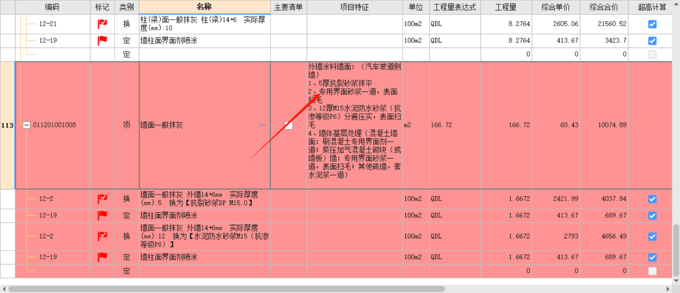Viewport: 680px width, 293px height.
Task: Click the down arrow of the vertical scrollbar
Action: [x=676, y=281]
